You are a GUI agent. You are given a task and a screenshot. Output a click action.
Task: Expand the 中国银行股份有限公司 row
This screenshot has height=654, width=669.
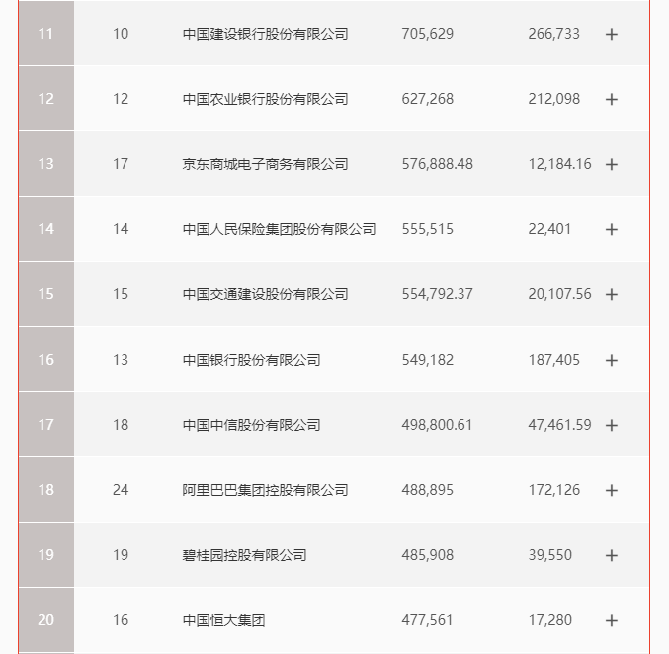pyautogui.click(x=611, y=360)
